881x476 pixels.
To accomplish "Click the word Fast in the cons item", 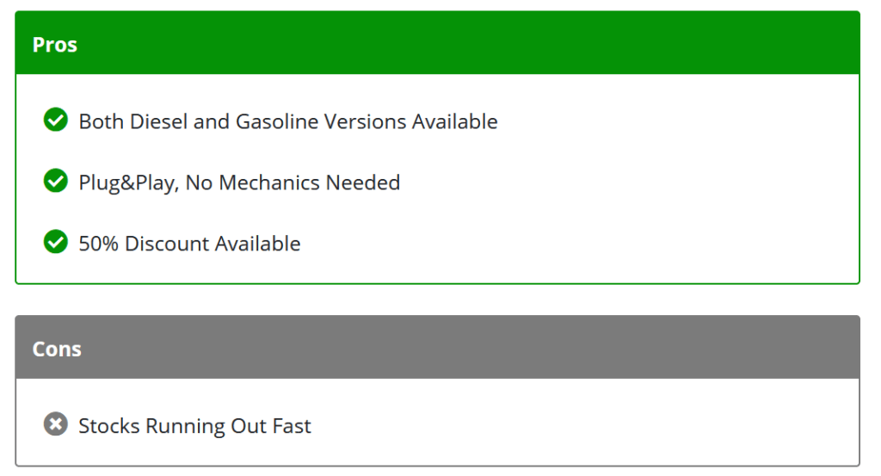I will tap(291, 426).
